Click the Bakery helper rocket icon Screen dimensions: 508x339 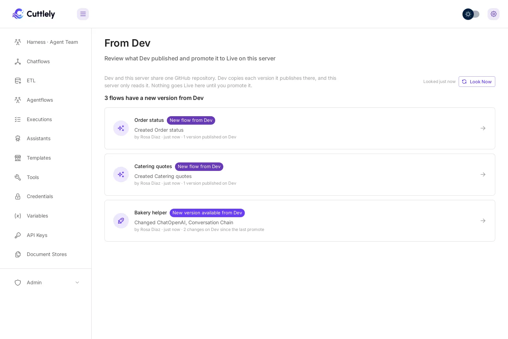[121, 221]
